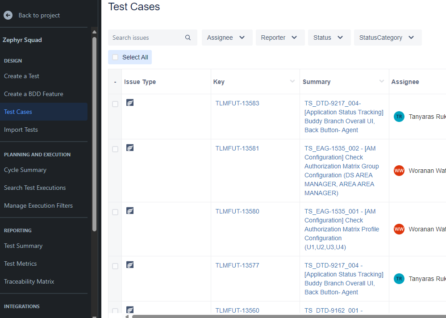Click the Back to project arrow icon
Viewport: 446px width, 318px height.
[x=8, y=15]
